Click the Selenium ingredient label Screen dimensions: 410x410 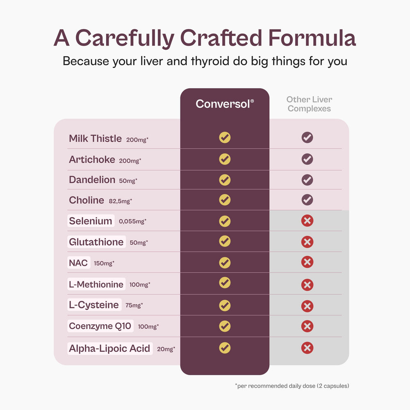91,221
